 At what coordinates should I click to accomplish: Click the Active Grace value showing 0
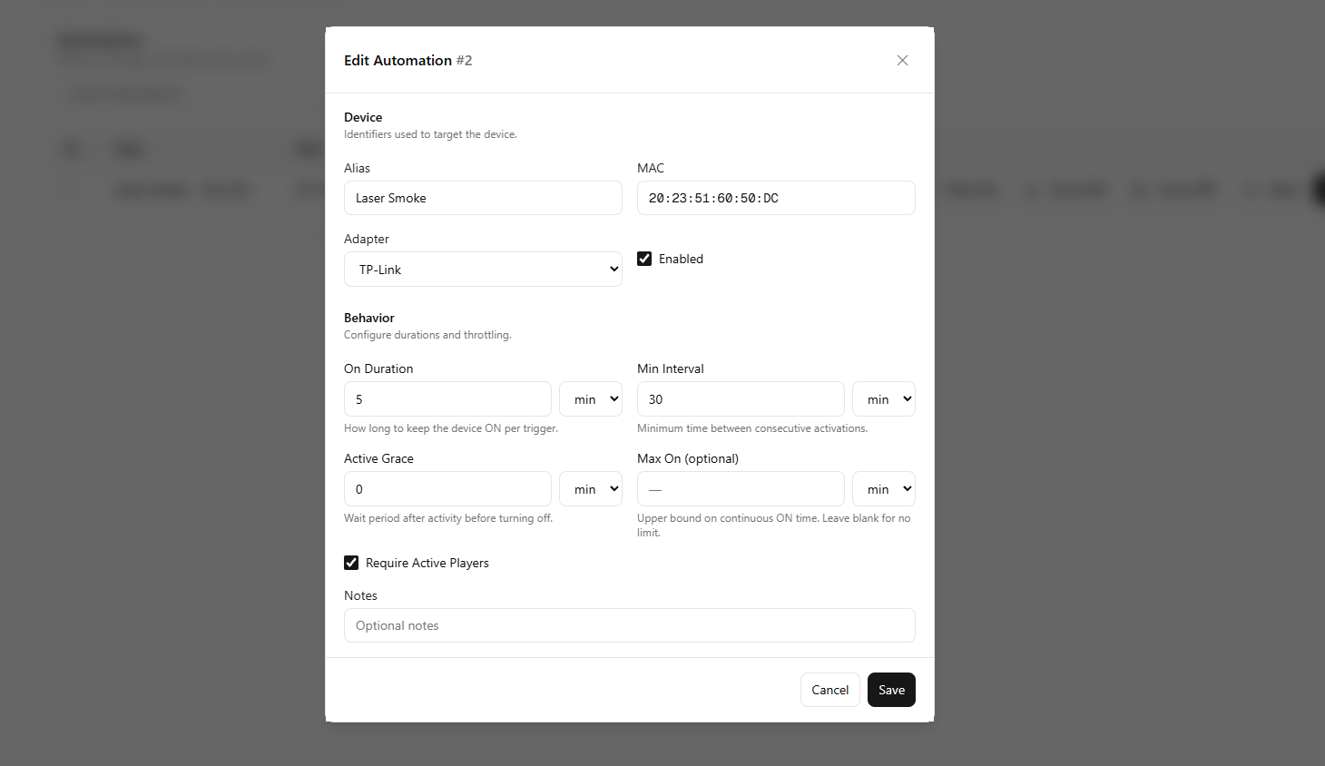point(447,488)
